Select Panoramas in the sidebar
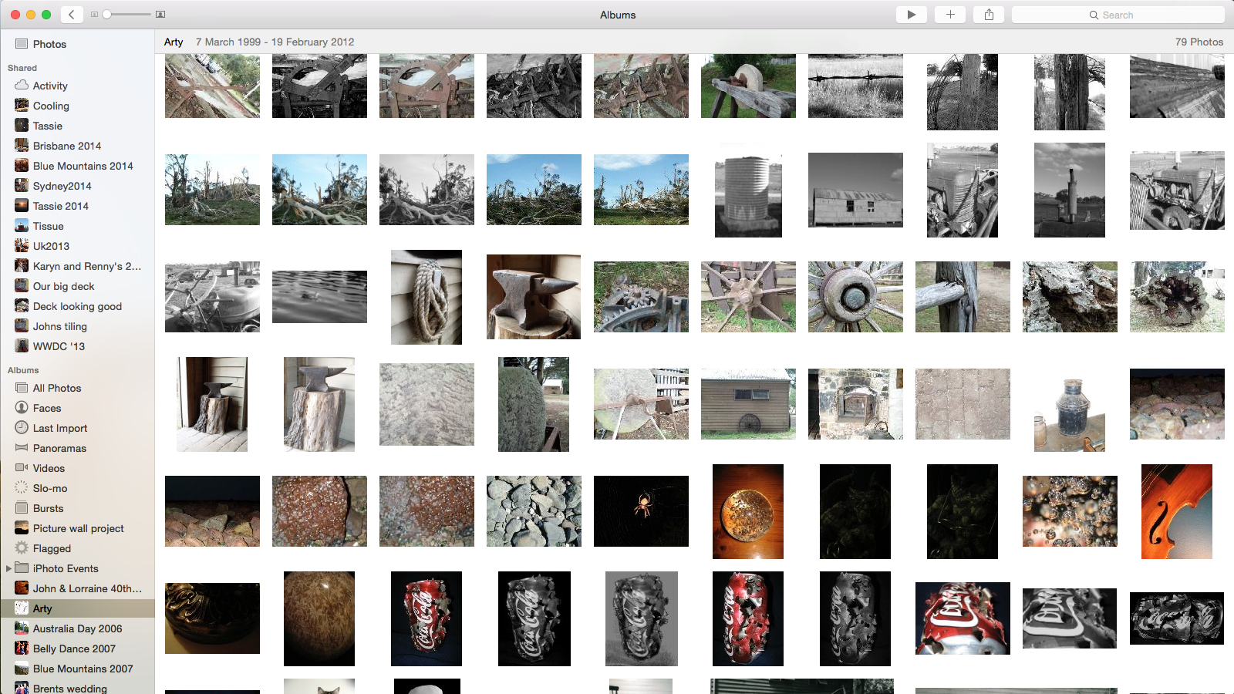The height and width of the screenshot is (694, 1234). [x=59, y=448]
